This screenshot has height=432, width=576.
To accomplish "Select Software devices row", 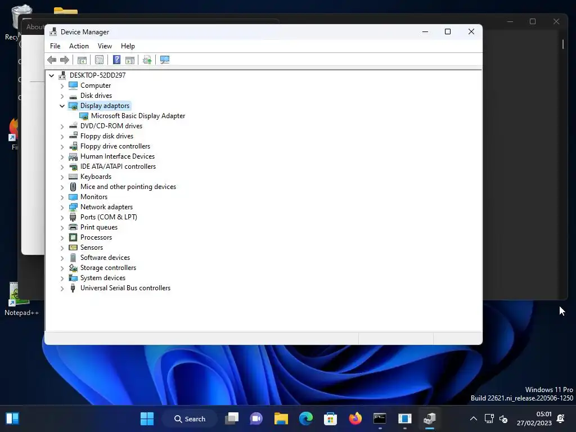I will pyautogui.click(x=105, y=258).
